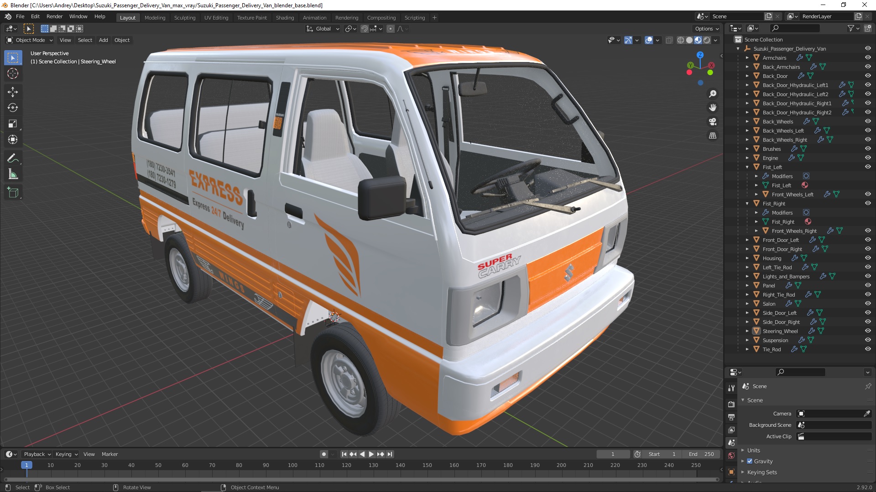The height and width of the screenshot is (492, 876).
Task: Click the viewport zoom magnifier icon
Action: 712,94
